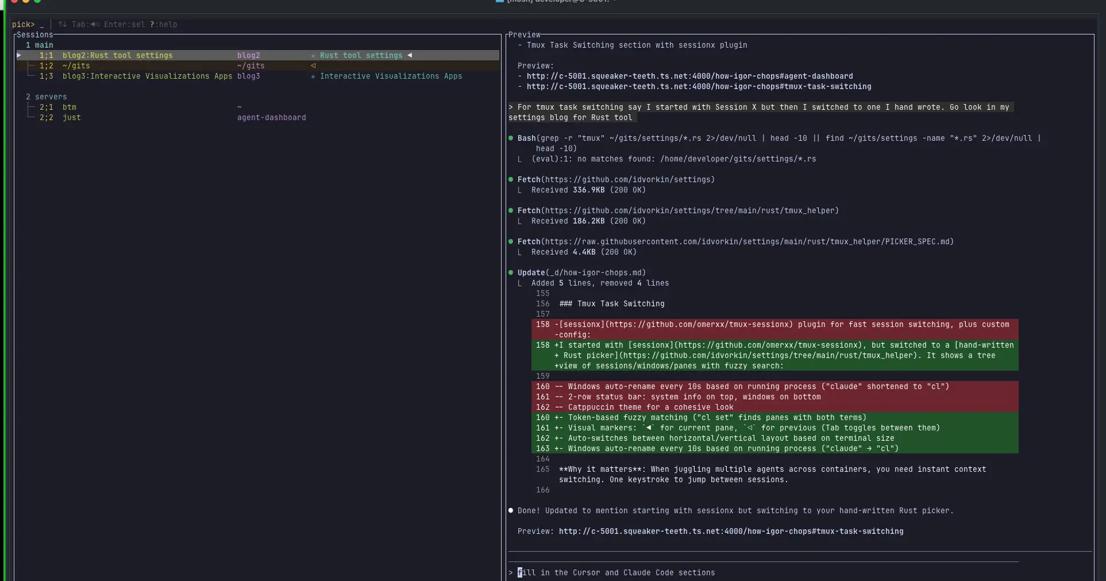Click the Fetch PICKER_SPEC.md raw URL line
This screenshot has width=1106, height=581.
736,241
